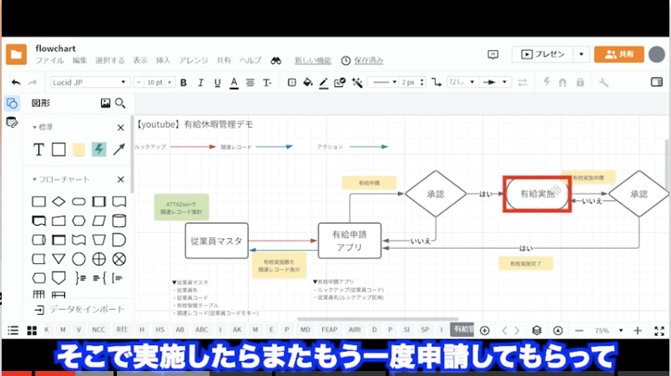Enter fullscreen with the expand icon

(658, 330)
